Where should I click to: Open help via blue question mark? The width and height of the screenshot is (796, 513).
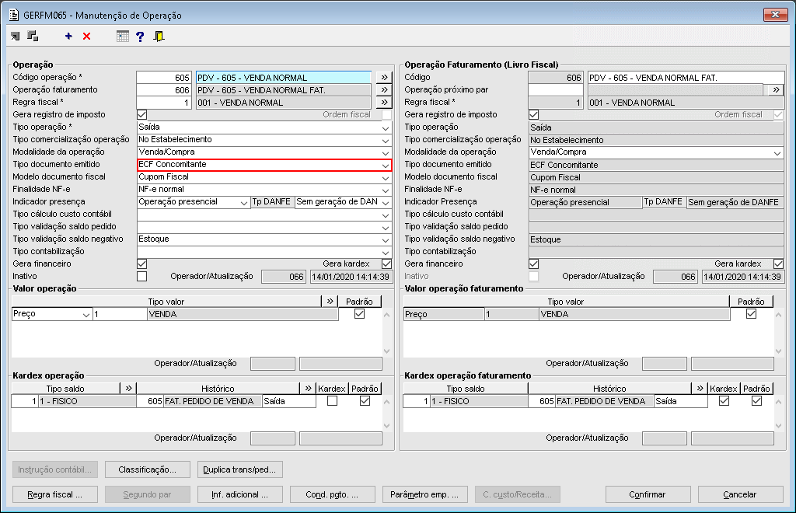[140, 36]
